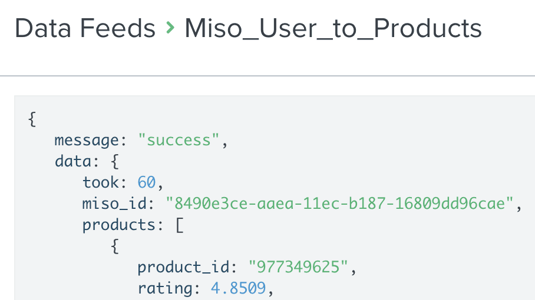Open the Data Feeds breadcrumb link

pyautogui.click(x=85, y=28)
